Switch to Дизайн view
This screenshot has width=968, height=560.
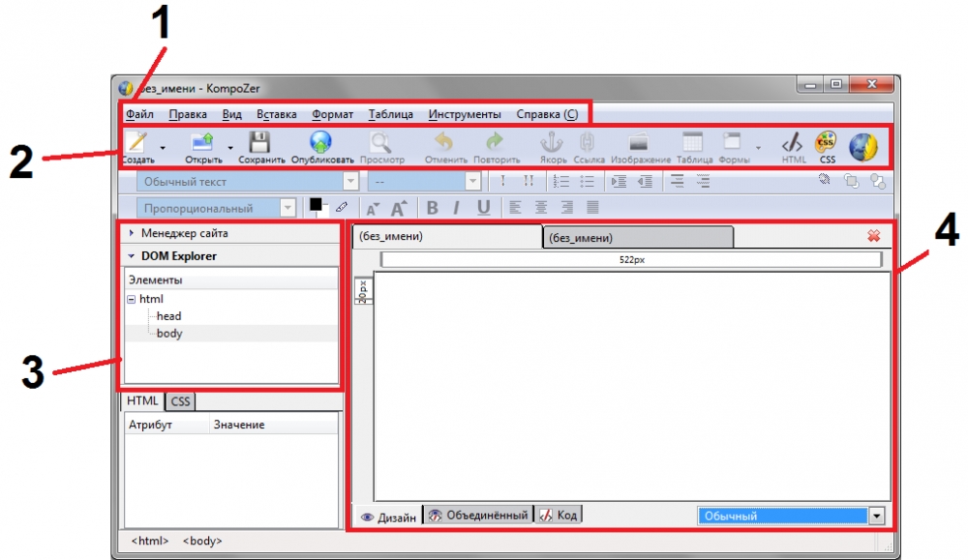[x=388, y=516]
